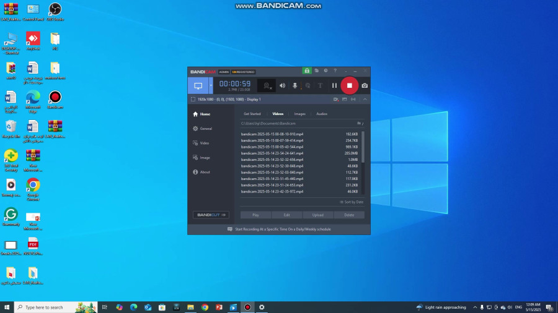
Task: Select bandicam 2025-05-14 23-42-35-972.mp4
Action: click(x=299, y=192)
